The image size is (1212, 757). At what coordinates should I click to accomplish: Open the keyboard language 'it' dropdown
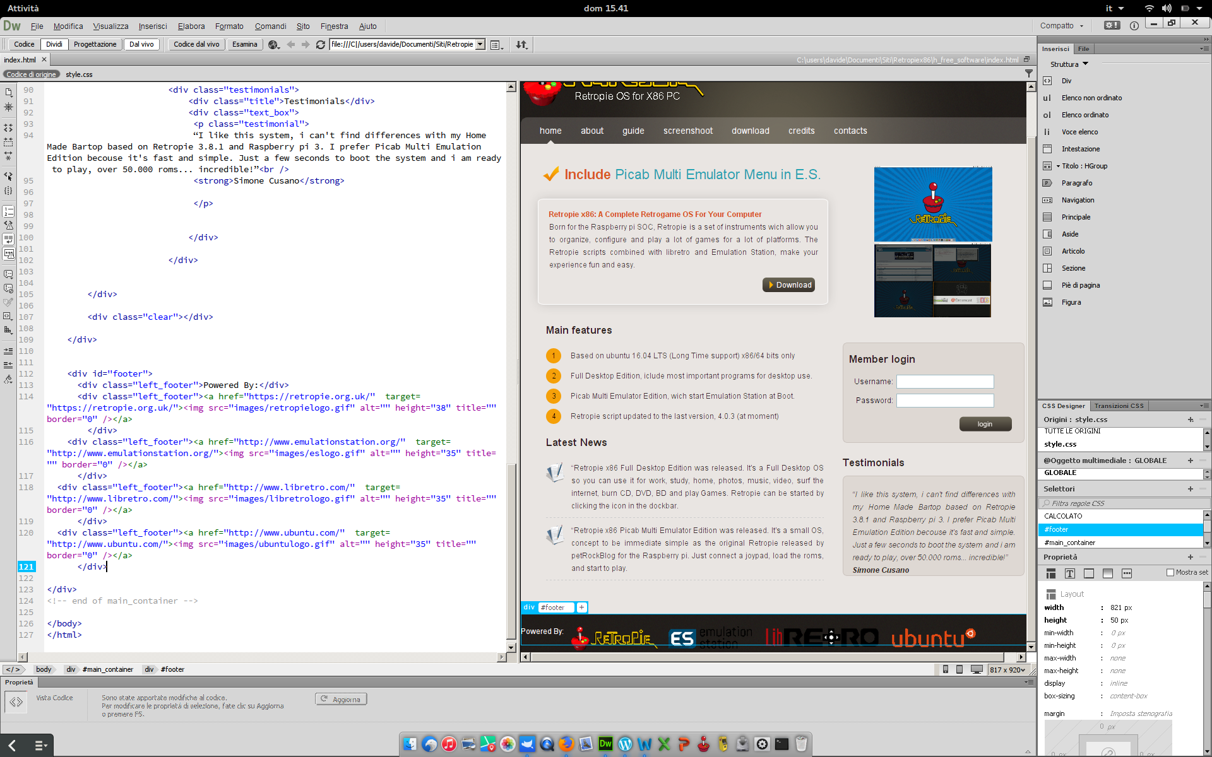pyautogui.click(x=1115, y=8)
